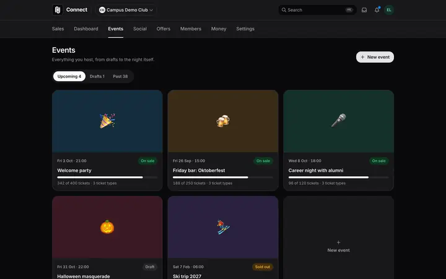Click the 'Everything you host' subtitle text
The image size is (446, 279).
(103, 60)
